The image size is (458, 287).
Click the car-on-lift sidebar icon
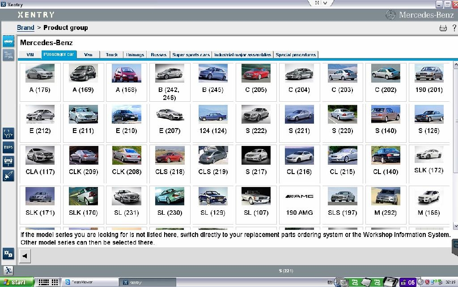8,162
